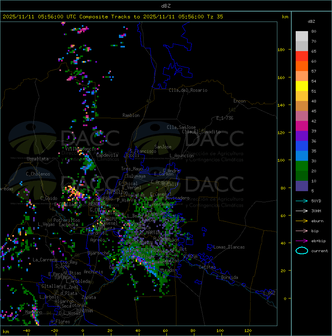This screenshot has width=332, height=336.
Task: Select the magenta 39-42 dBZ swatch
Action: tap(302, 126)
